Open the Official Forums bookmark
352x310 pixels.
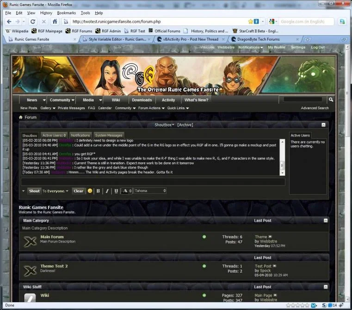[x=164, y=31]
